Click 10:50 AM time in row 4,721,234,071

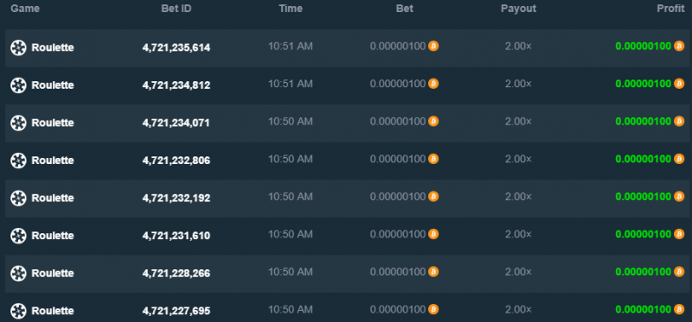pyautogui.click(x=291, y=121)
